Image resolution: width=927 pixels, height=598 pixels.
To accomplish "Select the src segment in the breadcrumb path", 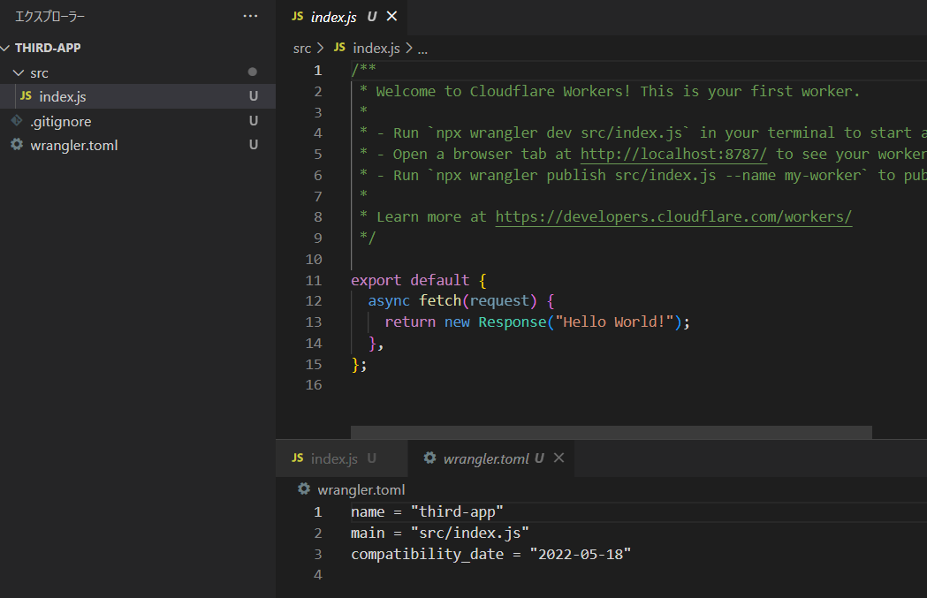I will coord(302,49).
